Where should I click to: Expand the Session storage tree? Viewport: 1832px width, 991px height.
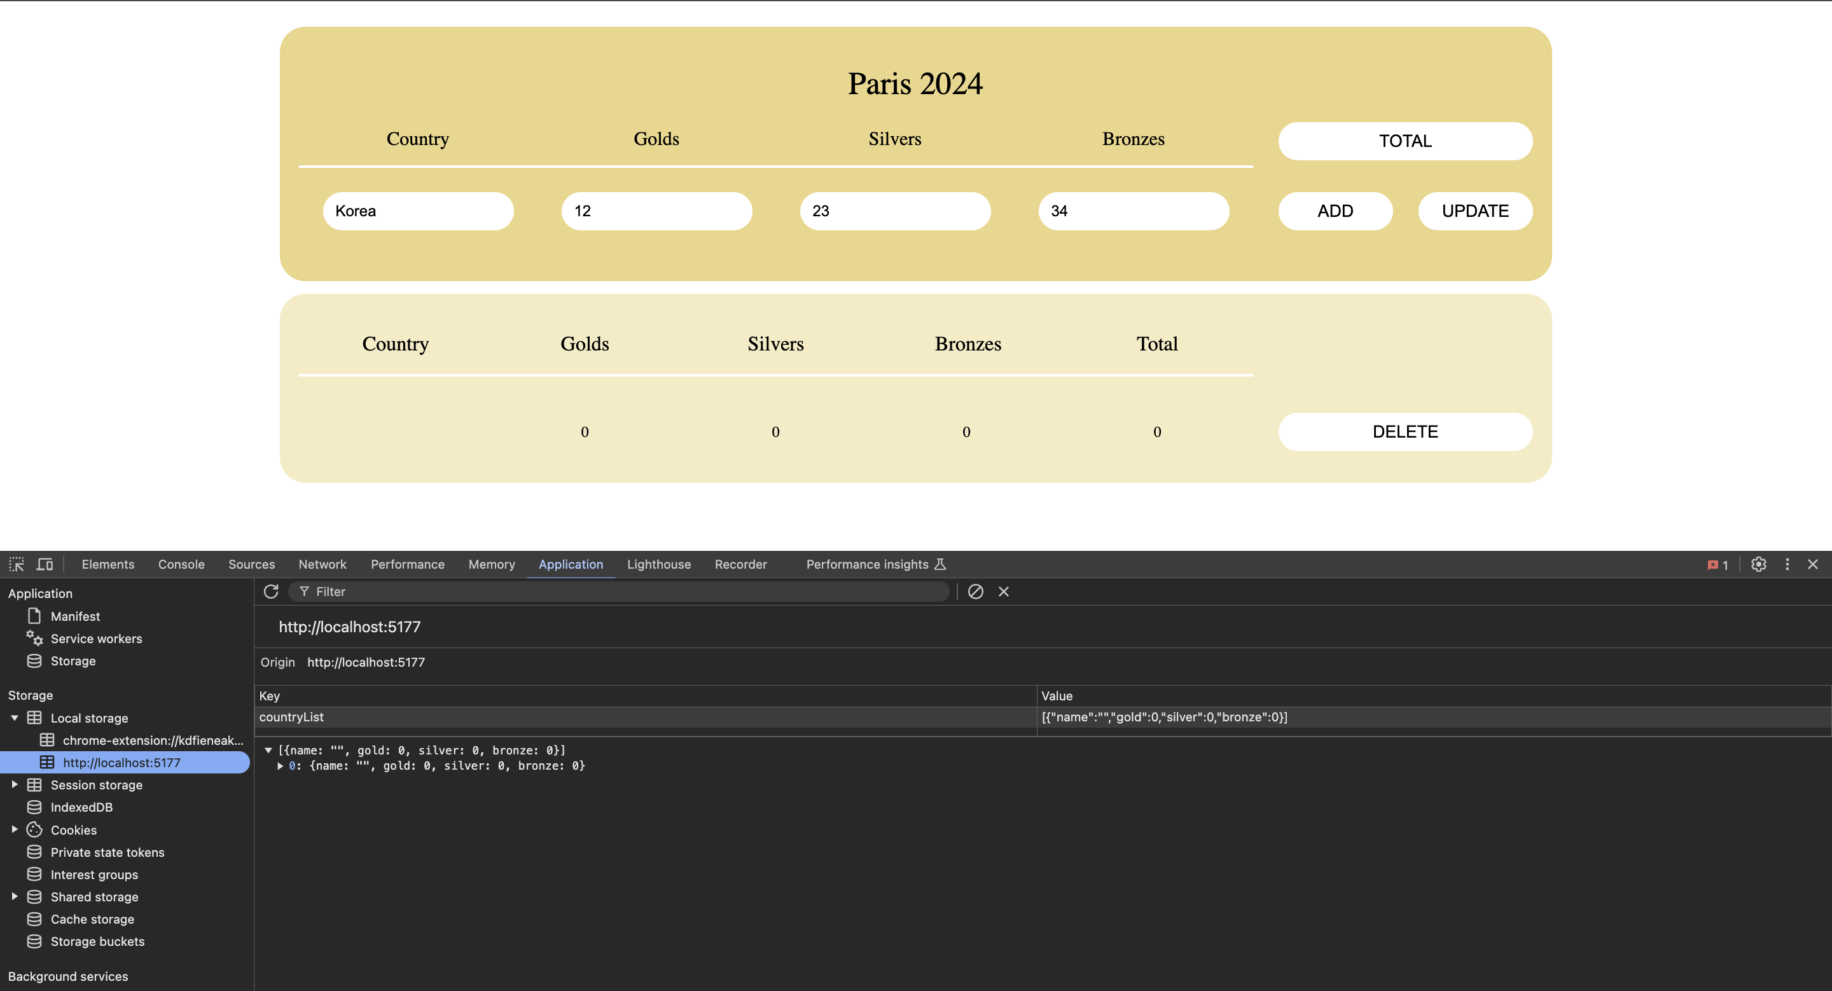click(x=14, y=785)
